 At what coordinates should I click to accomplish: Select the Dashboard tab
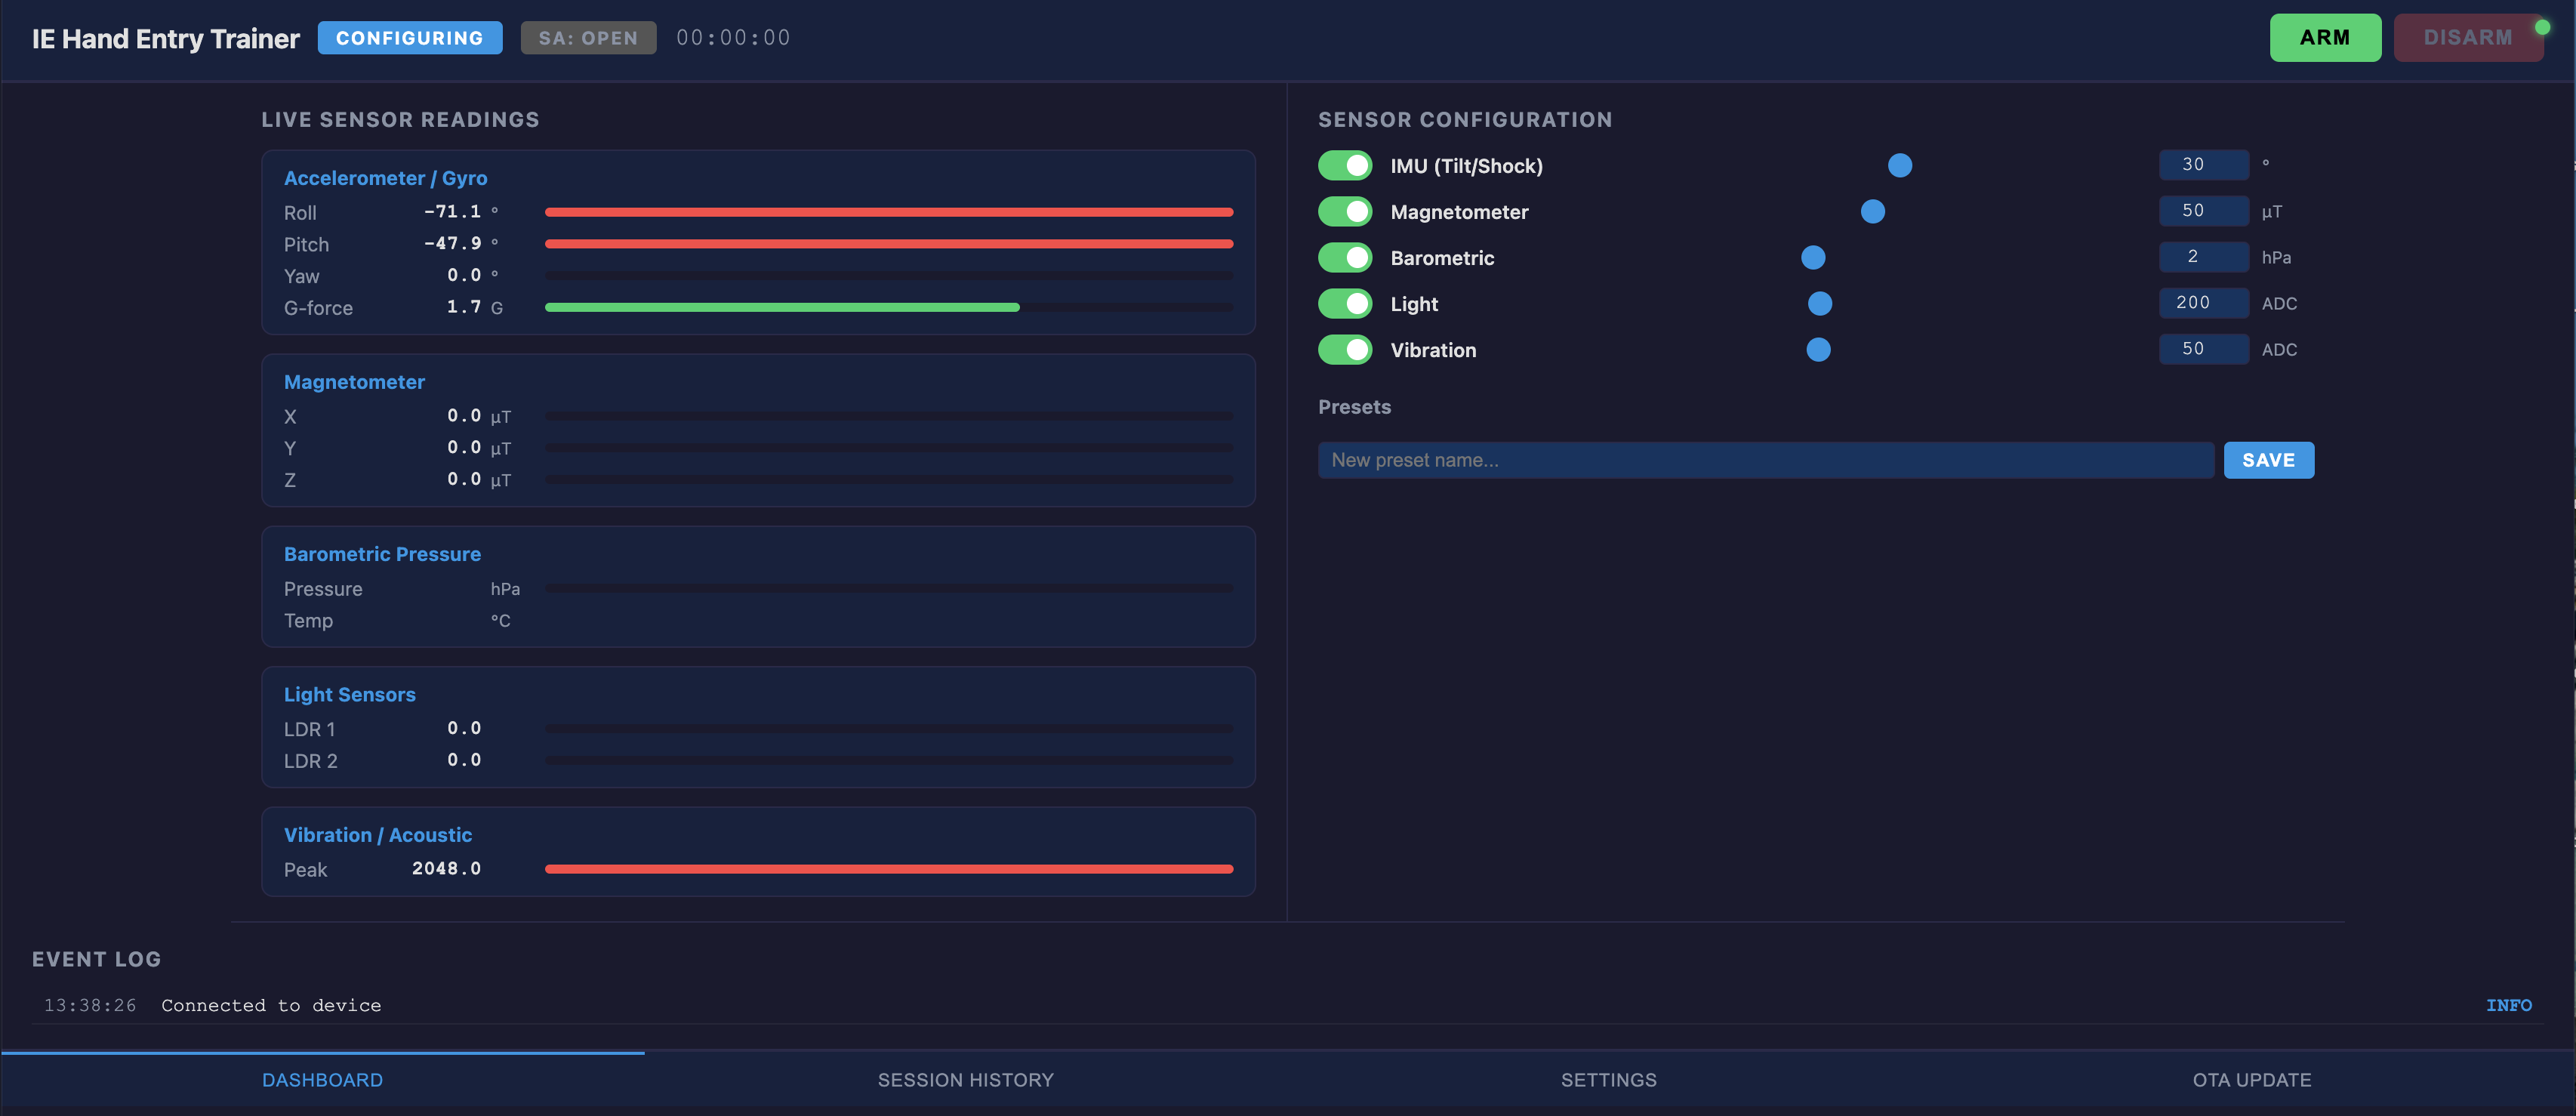click(322, 1080)
